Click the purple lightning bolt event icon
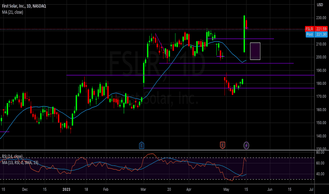The height and width of the screenshot is (194, 329). [246, 145]
